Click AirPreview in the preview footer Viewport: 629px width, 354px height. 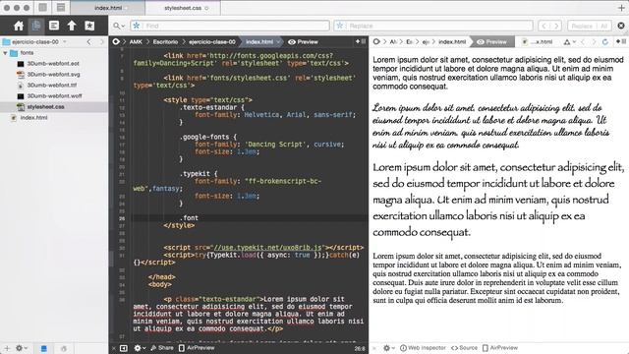[x=500, y=348]
